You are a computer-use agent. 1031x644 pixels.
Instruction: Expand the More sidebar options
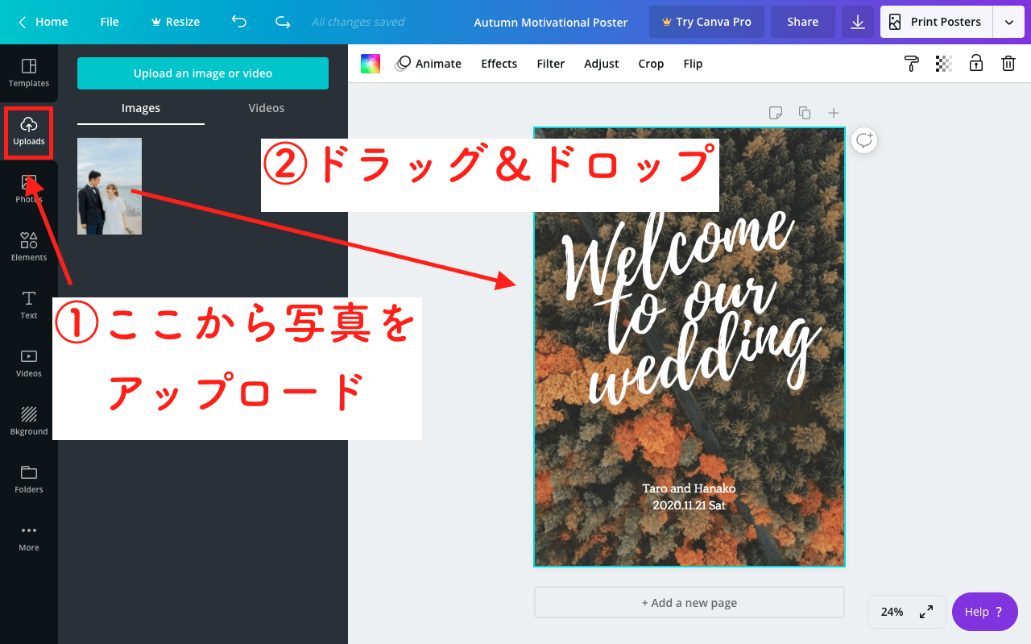[29, 537]
